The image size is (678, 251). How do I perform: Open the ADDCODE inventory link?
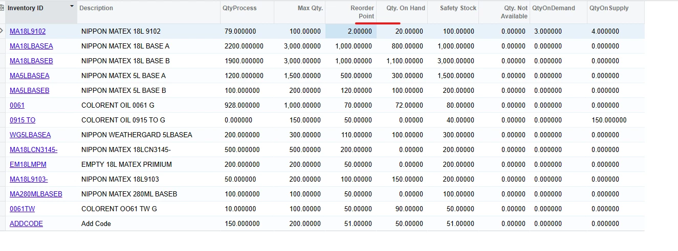point(26,223)
